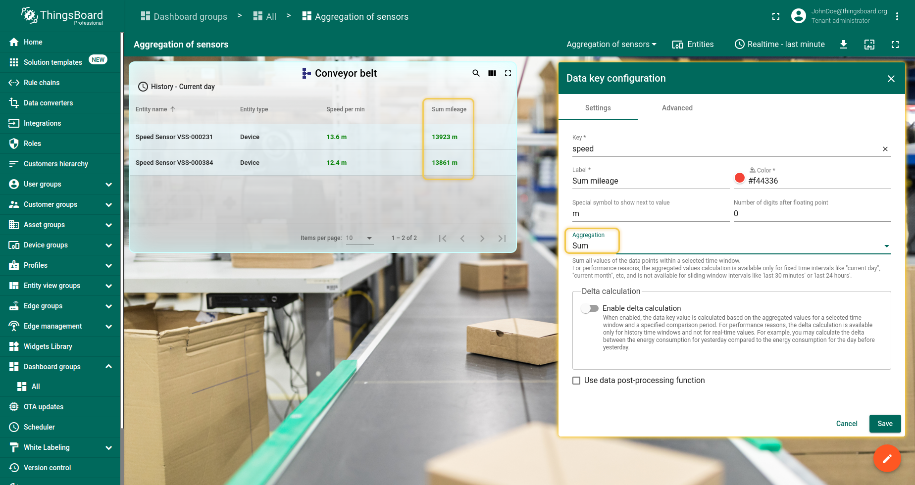Image resolution: width=915 pixels, height=485 pixels.
Task: Switch to the Advanced tab
Action: coord(677,108)
